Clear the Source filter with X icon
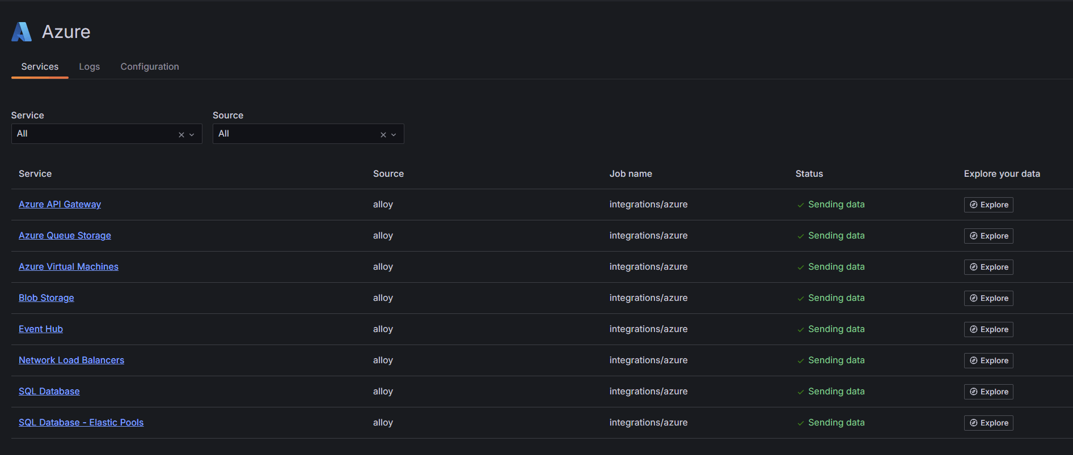This screenshot has height=455, width=1073. (383, 135)
